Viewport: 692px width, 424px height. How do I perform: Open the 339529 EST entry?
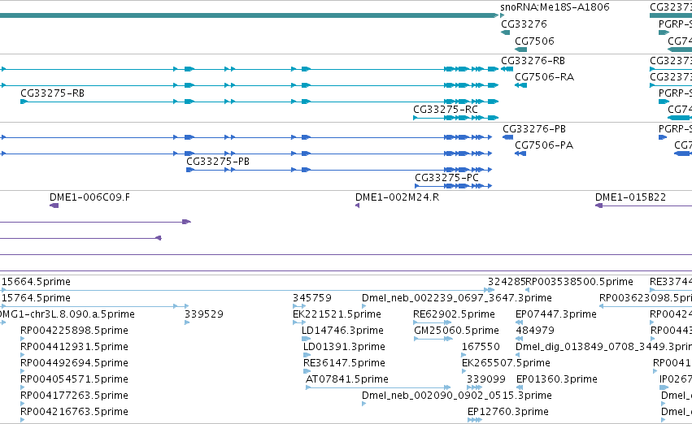204,314
